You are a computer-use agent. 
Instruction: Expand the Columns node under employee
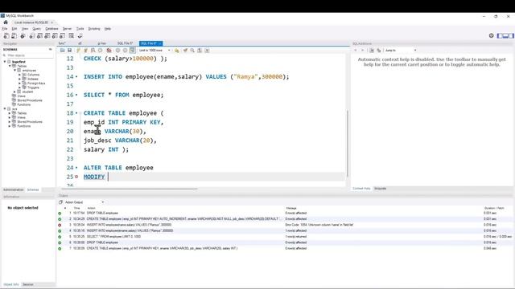[19, 75]
